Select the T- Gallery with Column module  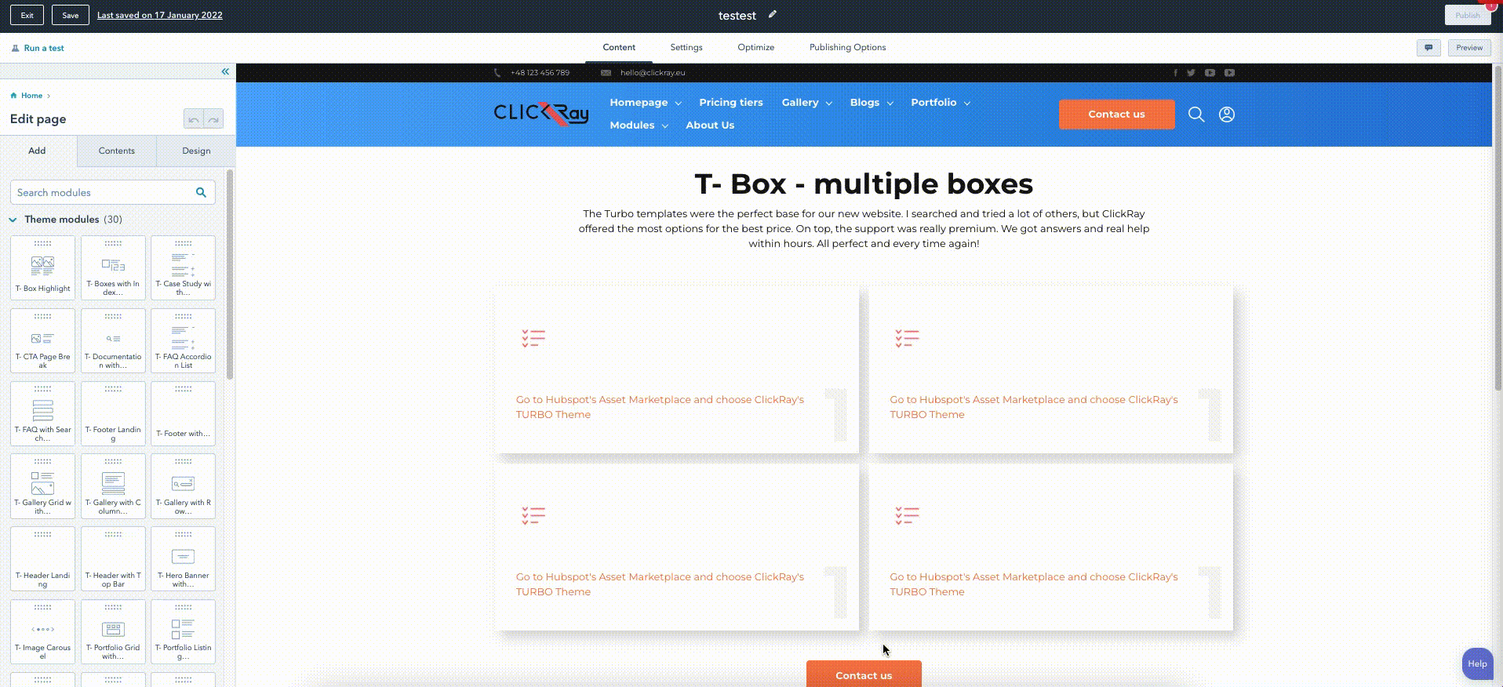[x=113, y=486]
